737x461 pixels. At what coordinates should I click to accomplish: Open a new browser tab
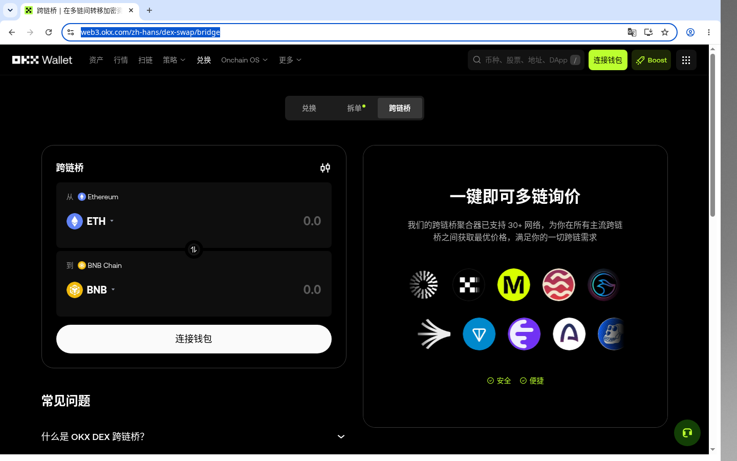(x=149, y=10)
